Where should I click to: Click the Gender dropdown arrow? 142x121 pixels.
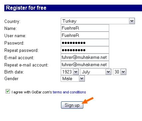click(x=82, y=78)
